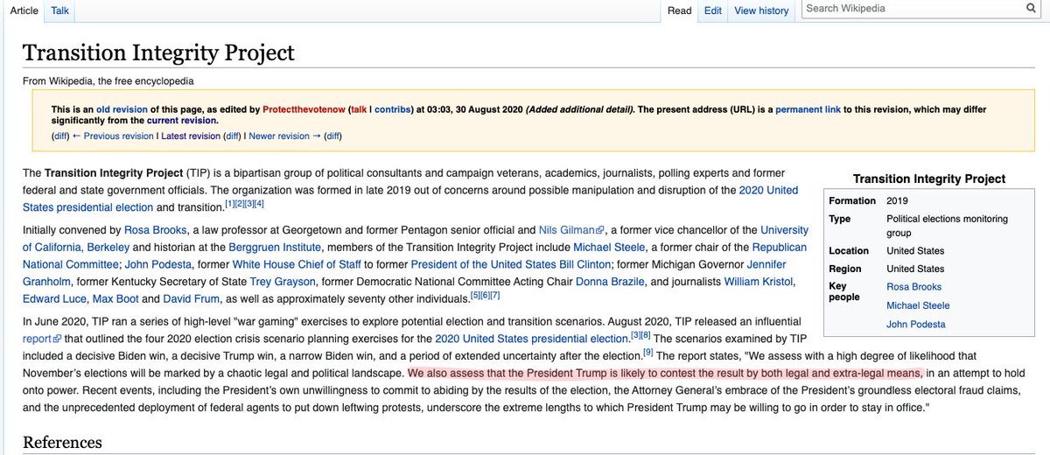Open Latest revision link
The image size is (1050, 455).
[x=190, y=136]
